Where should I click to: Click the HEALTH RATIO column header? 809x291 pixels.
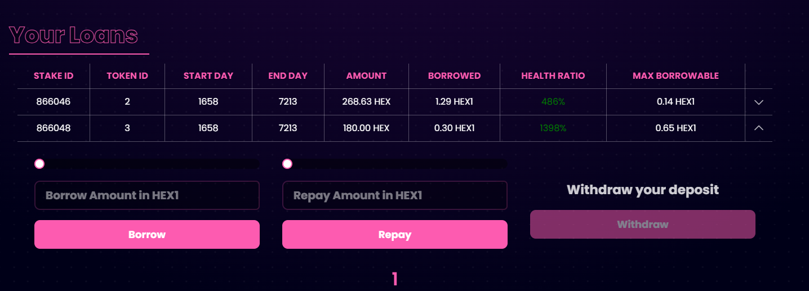click(553, 76)
